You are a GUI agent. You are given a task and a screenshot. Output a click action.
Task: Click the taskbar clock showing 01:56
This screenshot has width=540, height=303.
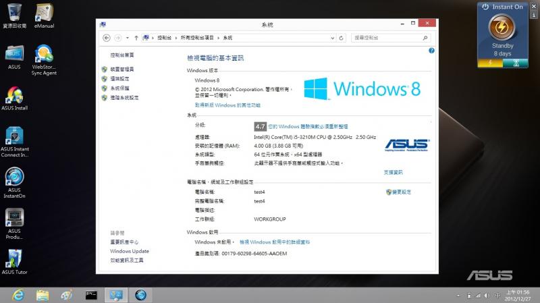click(518, 296)
